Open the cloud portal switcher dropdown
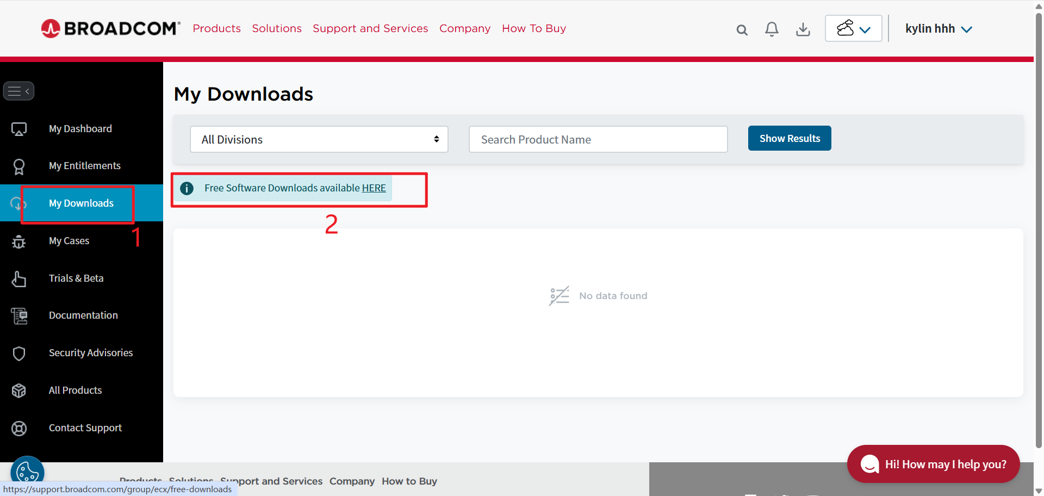 pyautogui.click(x=853, y=28)
